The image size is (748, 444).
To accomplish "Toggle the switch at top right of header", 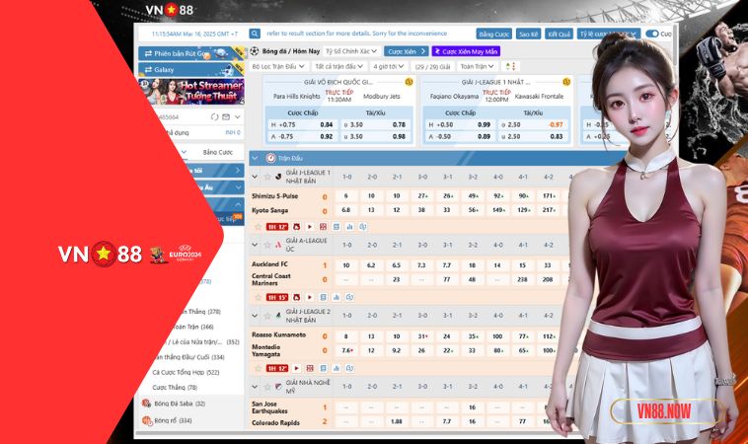I will [651, 34].
